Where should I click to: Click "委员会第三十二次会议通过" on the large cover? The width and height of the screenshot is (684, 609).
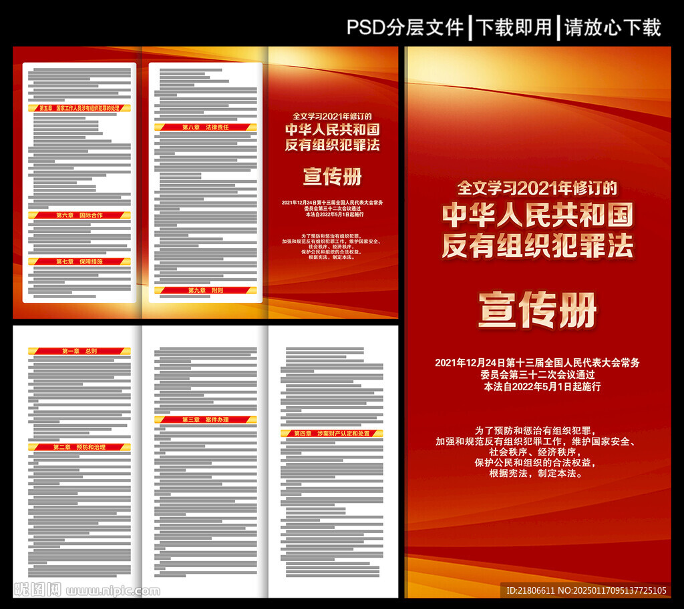538,375
